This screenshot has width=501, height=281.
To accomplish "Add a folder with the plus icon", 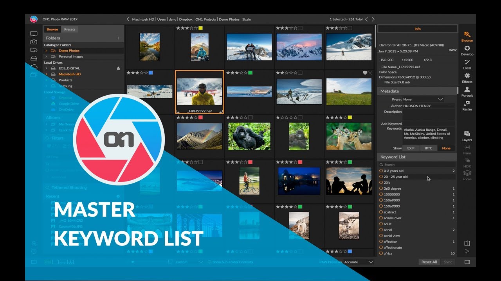I will pos(118,38).
